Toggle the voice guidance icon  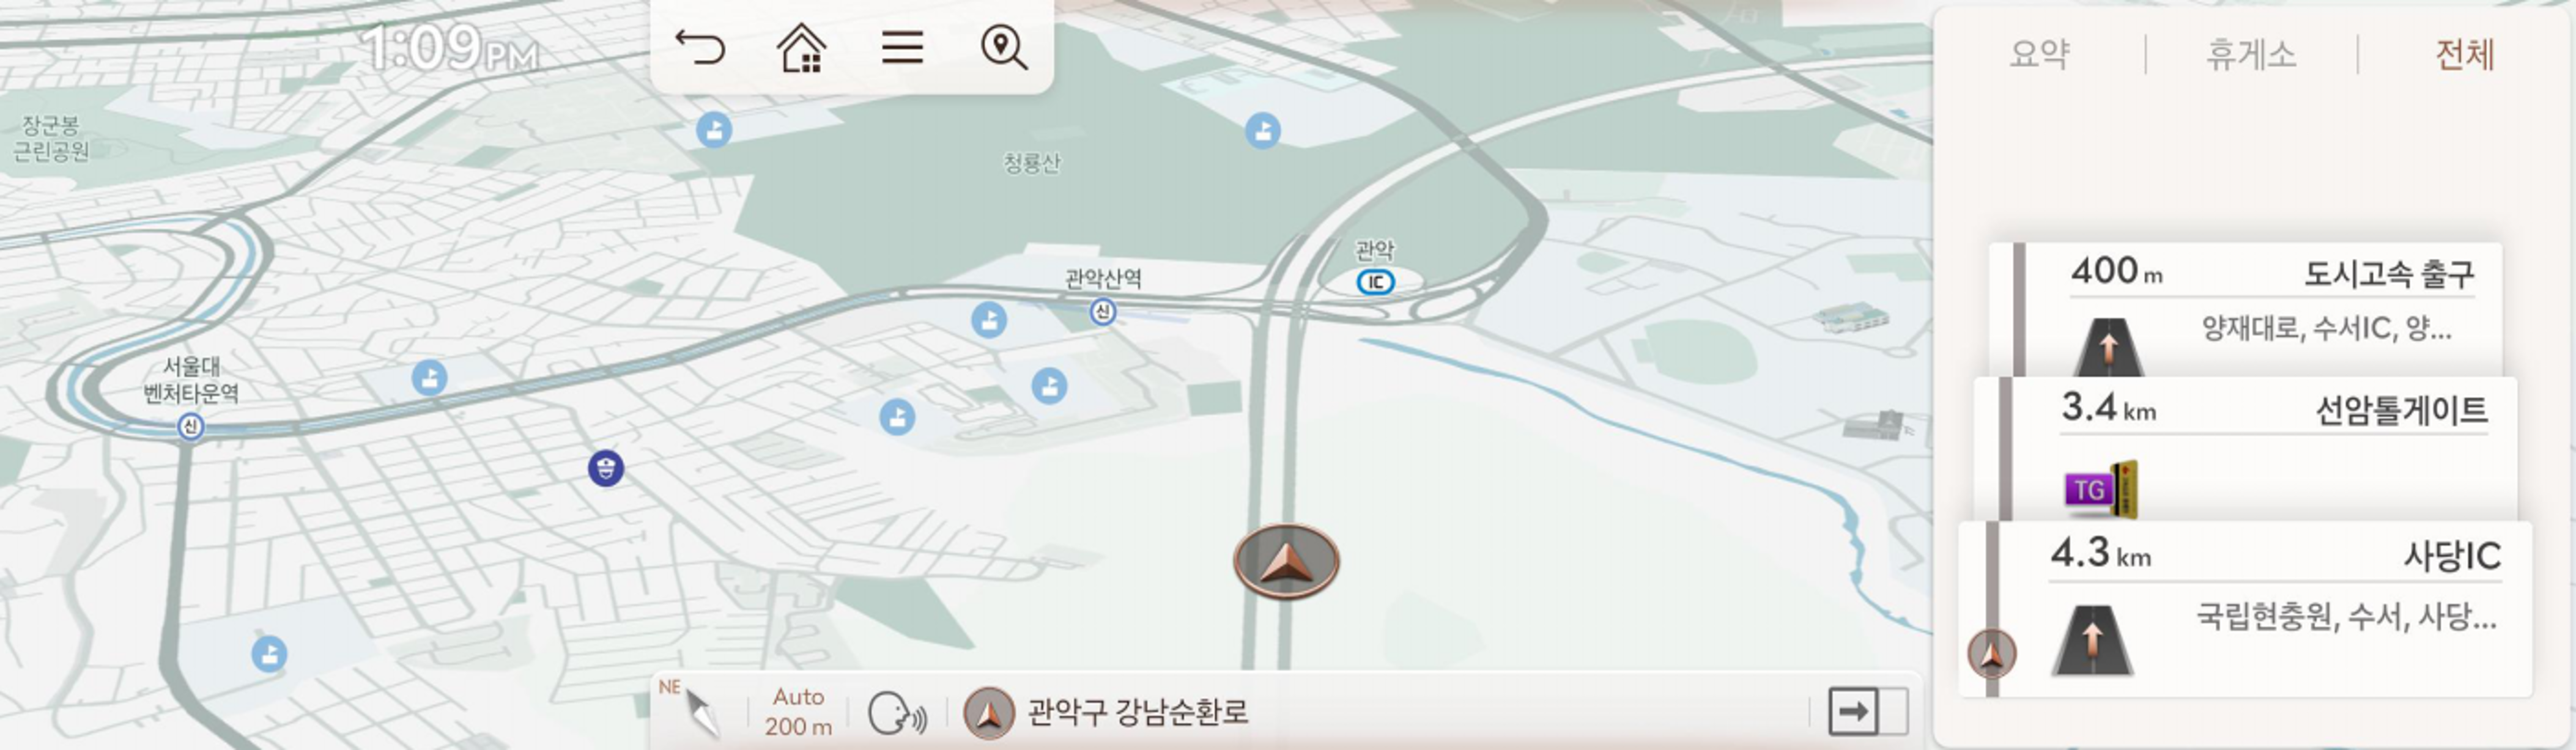point(897,713)
